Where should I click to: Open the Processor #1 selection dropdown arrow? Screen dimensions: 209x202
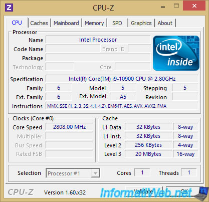[x=95, y=173]
